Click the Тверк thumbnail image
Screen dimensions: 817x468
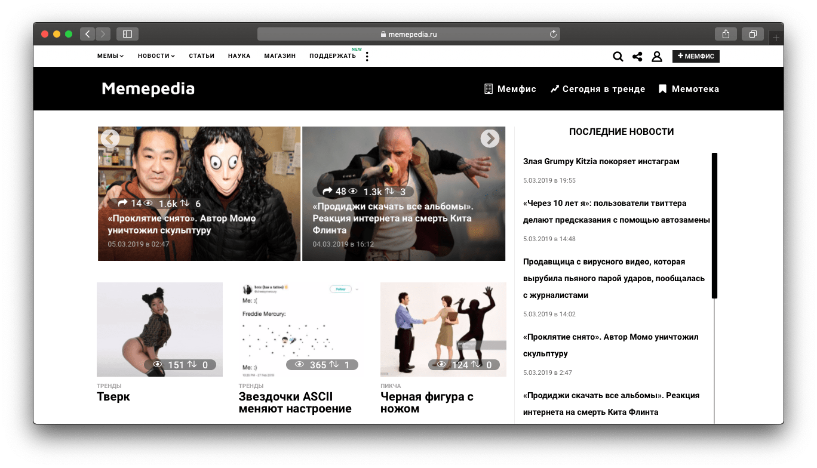coord(159,330)
